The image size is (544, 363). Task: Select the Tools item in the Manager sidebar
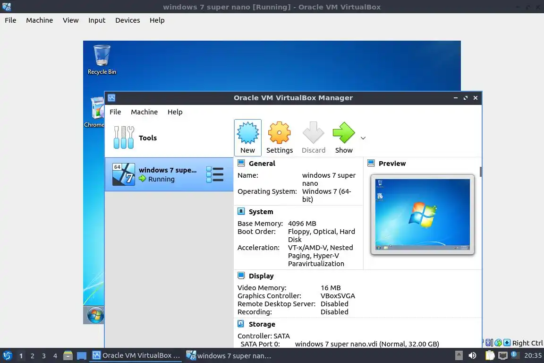coord(169,138)
